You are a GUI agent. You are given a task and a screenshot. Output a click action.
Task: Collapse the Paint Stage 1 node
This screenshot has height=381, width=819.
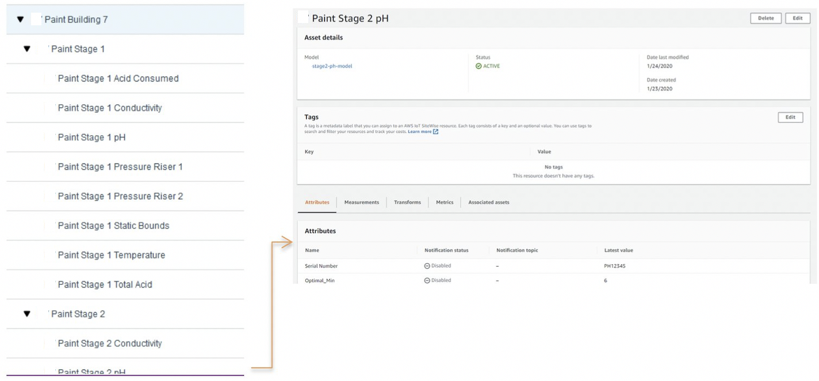coord(26,49)
